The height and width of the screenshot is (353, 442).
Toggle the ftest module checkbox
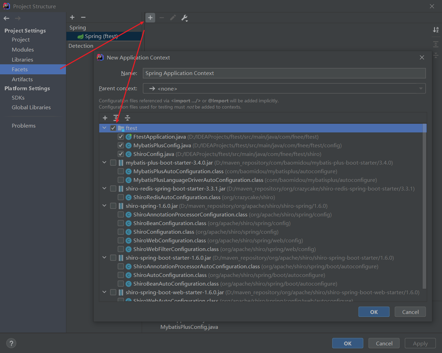(x=113, y=128)
